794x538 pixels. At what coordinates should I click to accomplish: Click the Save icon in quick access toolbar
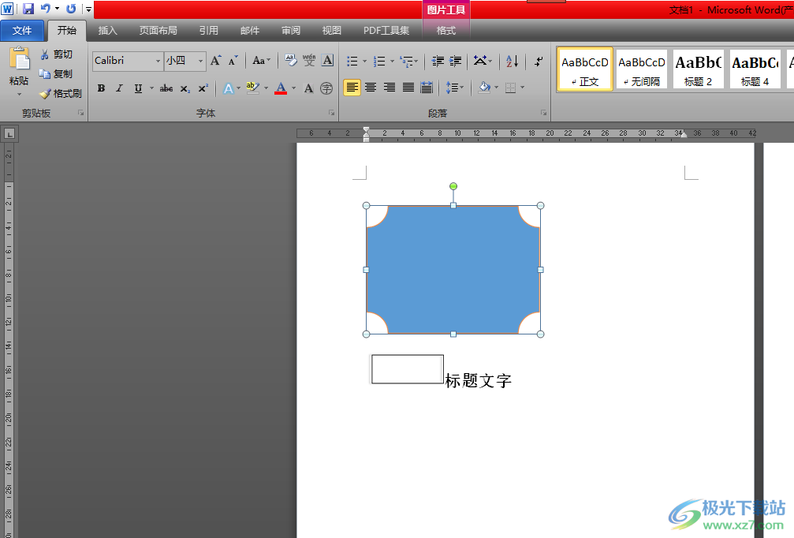(28, 9)
